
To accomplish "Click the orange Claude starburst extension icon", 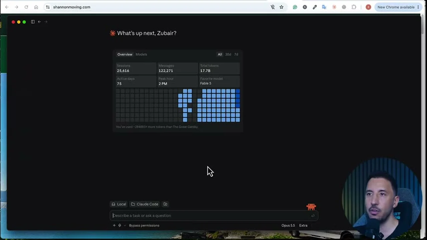I will [x=334, y=7].
